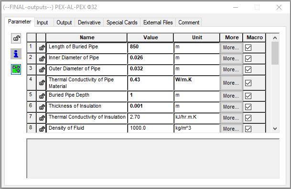Click the More column header
The height and width of the screenshot is (189, 291).
[231, 37]
